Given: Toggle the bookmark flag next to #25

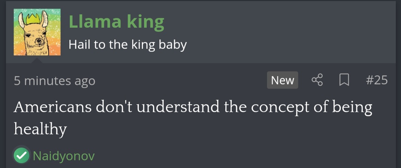Looking at the screenshot, I should tap(344, 80).
